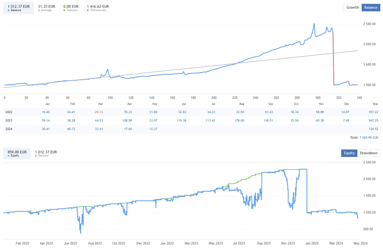Toggle the red Withdrawals legend marker
Viewport: 383px width, 249px height.
[x=88, y=10]
